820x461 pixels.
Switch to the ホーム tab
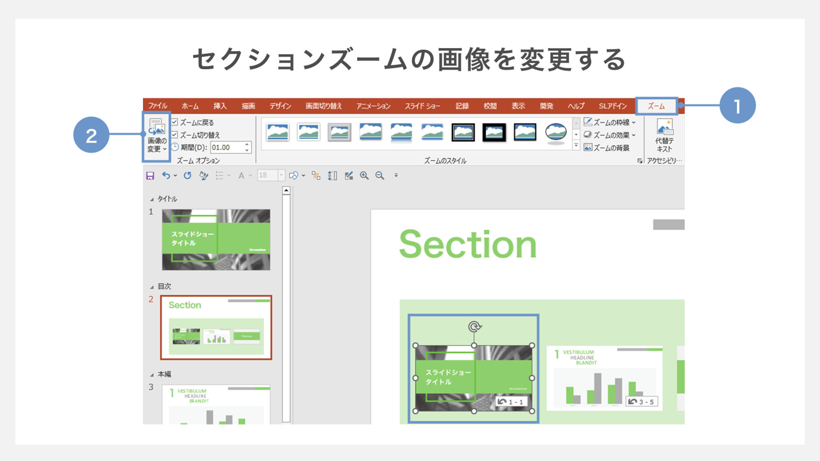190,106
